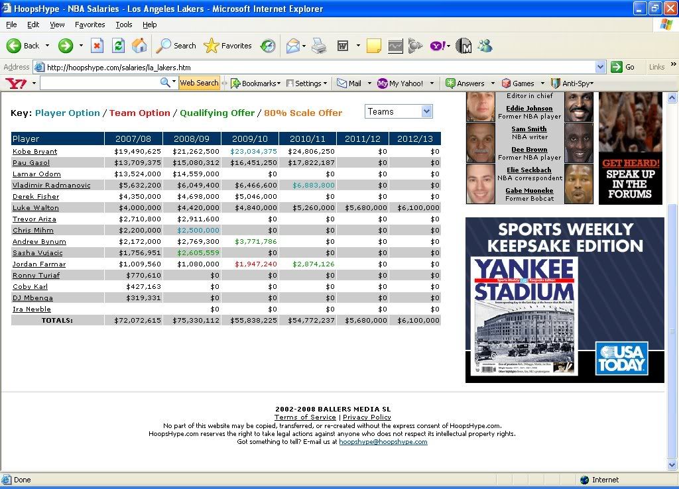Click in the Yahoo search input field
This screenshot has width=679, height=489.
(x=99, y=83)
